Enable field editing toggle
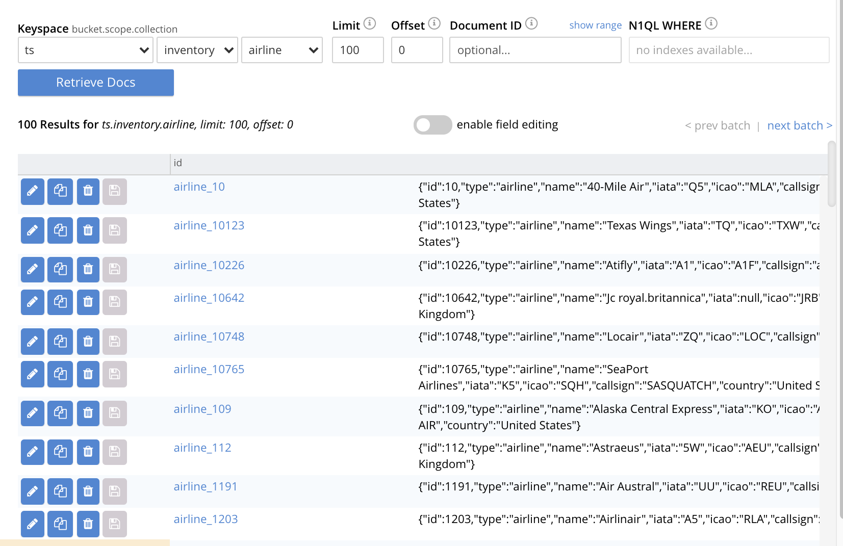Screen dimensions: 843x546 tap(432, 125)
